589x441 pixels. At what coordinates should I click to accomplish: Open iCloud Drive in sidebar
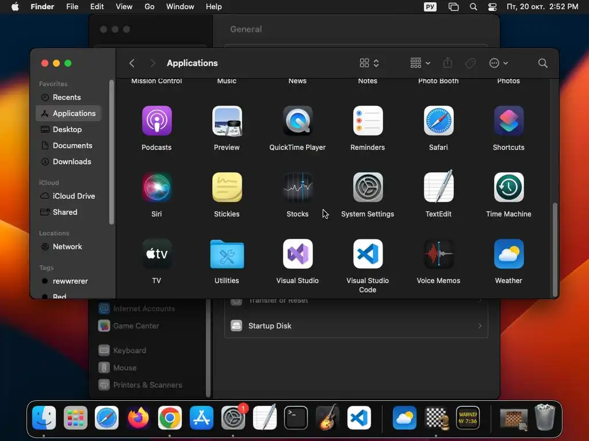tap(68, 196)
